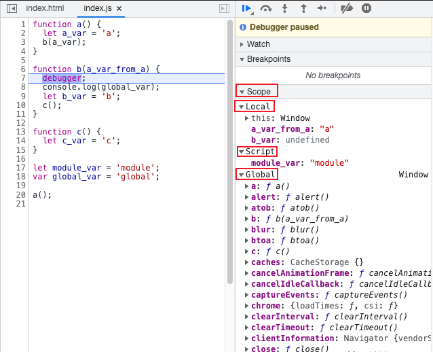This screenshot has height=352, width=433.
Task: Click the Debugger paused info icon
Action: [243, 27]
